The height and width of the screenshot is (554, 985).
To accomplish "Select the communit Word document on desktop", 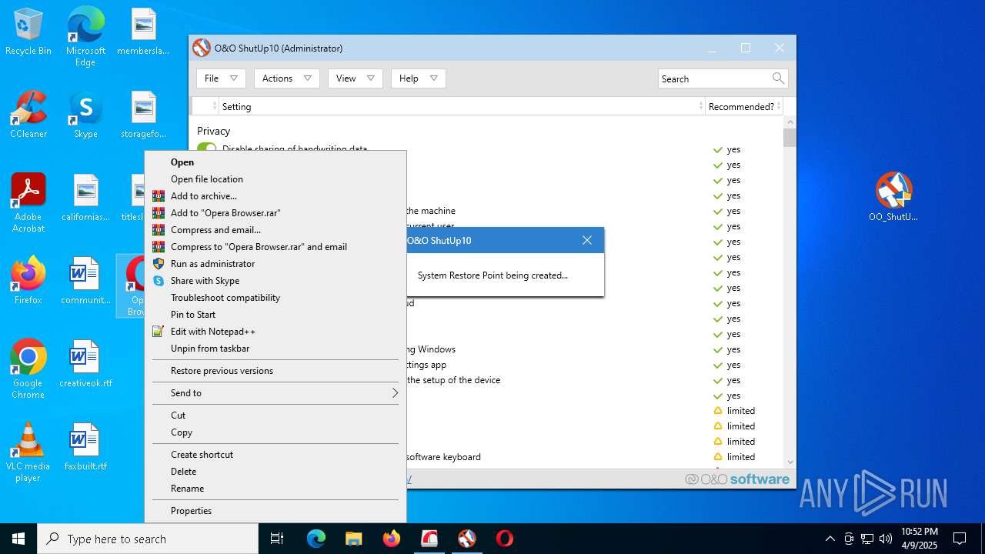I will pyautogui.click(x=85, y=281).
